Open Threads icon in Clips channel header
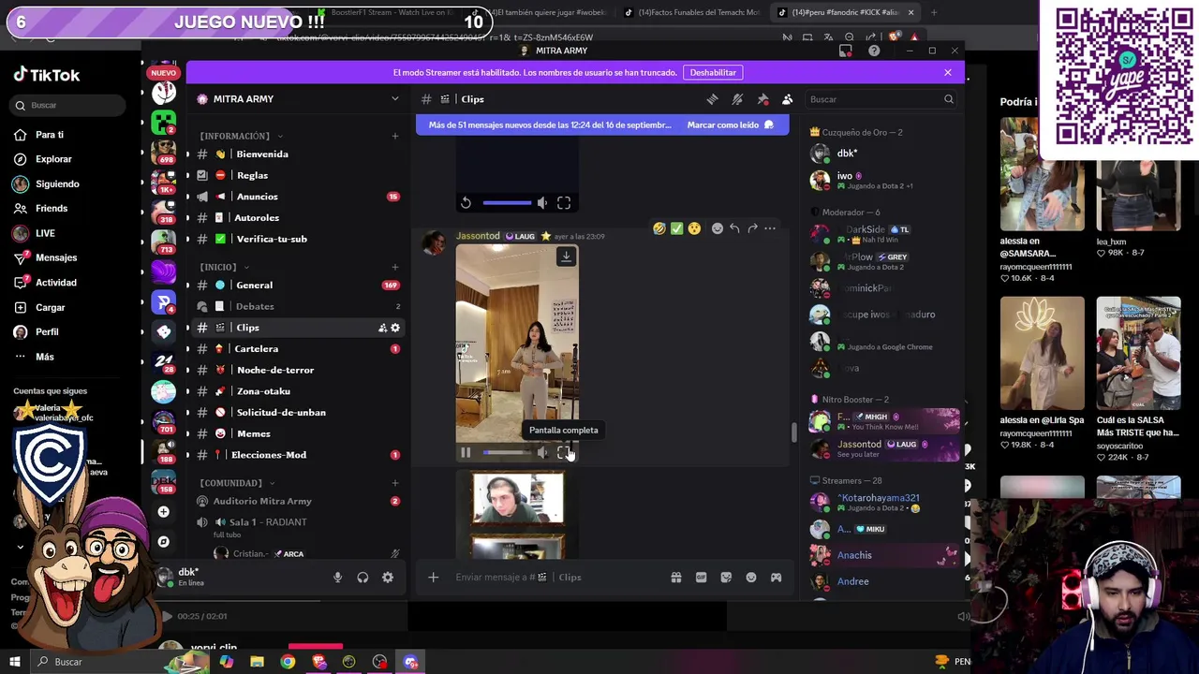1199x674 pixels. coord(712,99)
